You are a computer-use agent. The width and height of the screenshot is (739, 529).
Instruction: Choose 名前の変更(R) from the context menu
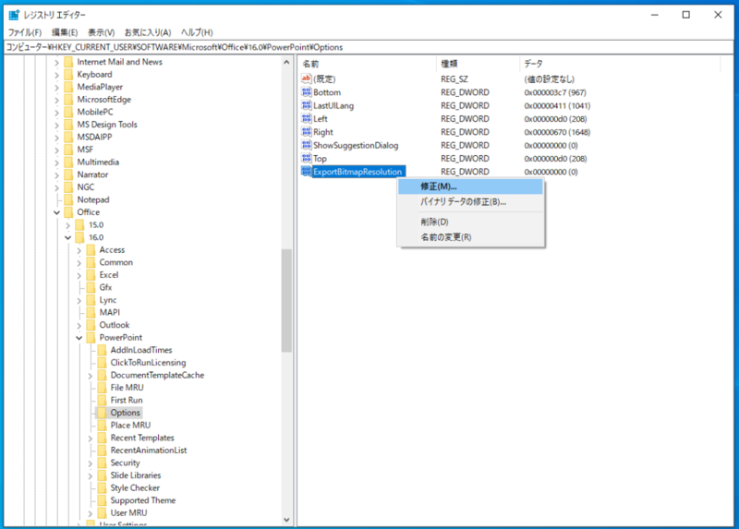471,237
